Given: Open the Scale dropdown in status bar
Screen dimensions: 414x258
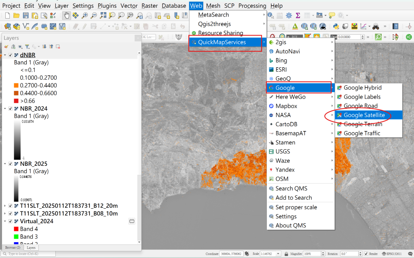Looking at the screenshot, I should 278,254.
